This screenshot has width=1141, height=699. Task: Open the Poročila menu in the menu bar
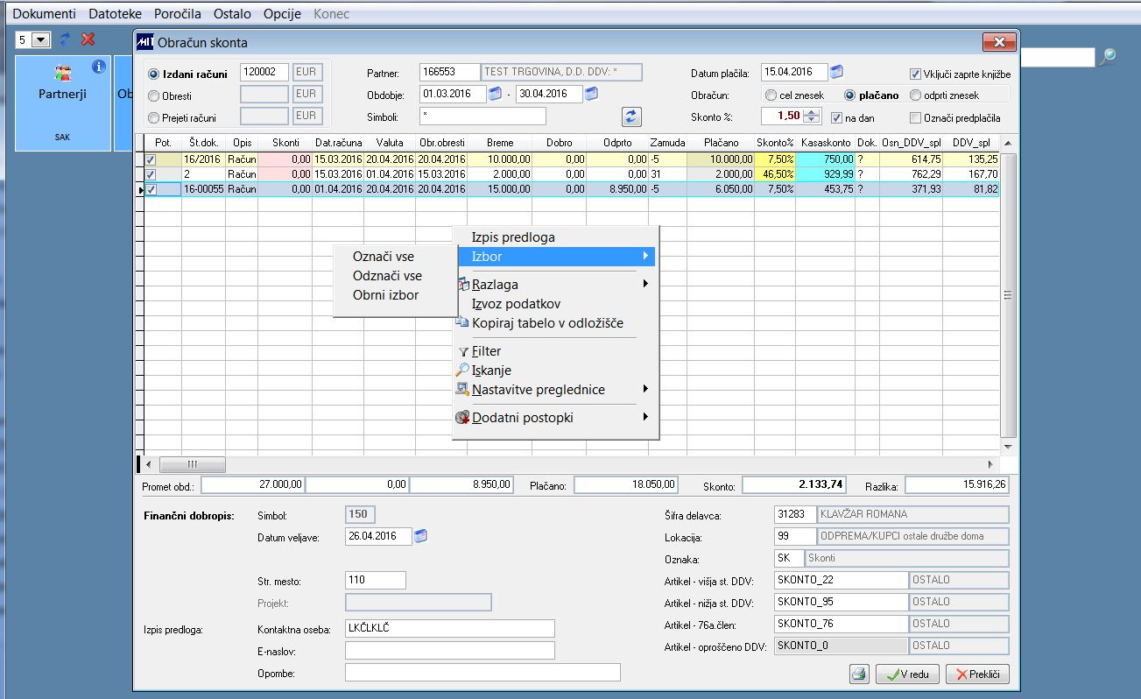(177, 14)
